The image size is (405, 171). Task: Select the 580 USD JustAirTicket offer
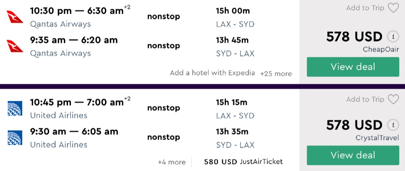pos(243,162)
